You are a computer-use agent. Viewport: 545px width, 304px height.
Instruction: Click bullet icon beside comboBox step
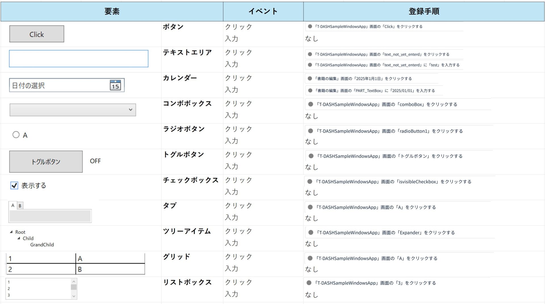[311, 104]
